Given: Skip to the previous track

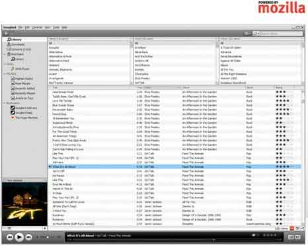Looking at the screenshot, I should tap(10, 237).
